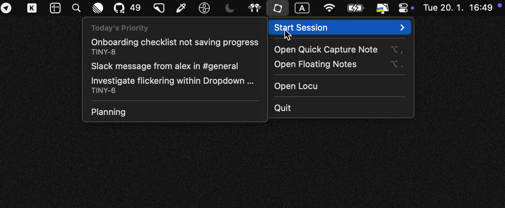Choose Open Floating Notes menu item

click(315, 64)
